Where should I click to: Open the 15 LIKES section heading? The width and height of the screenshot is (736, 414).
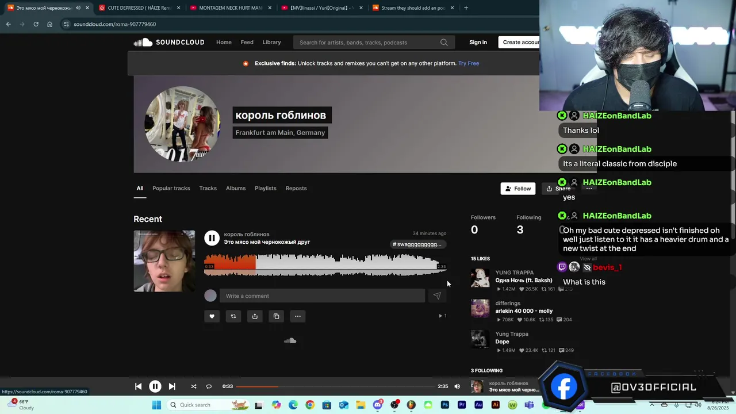tap(480, 259)
